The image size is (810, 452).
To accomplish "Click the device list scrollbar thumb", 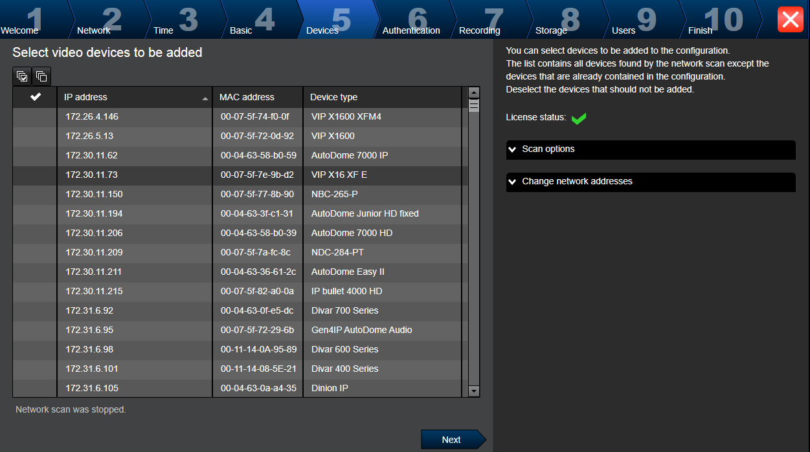I will pyautogui.click(x=474, y=105).
